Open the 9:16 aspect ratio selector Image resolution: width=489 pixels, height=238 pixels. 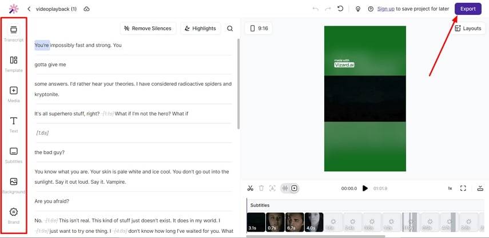click(259, 29)
